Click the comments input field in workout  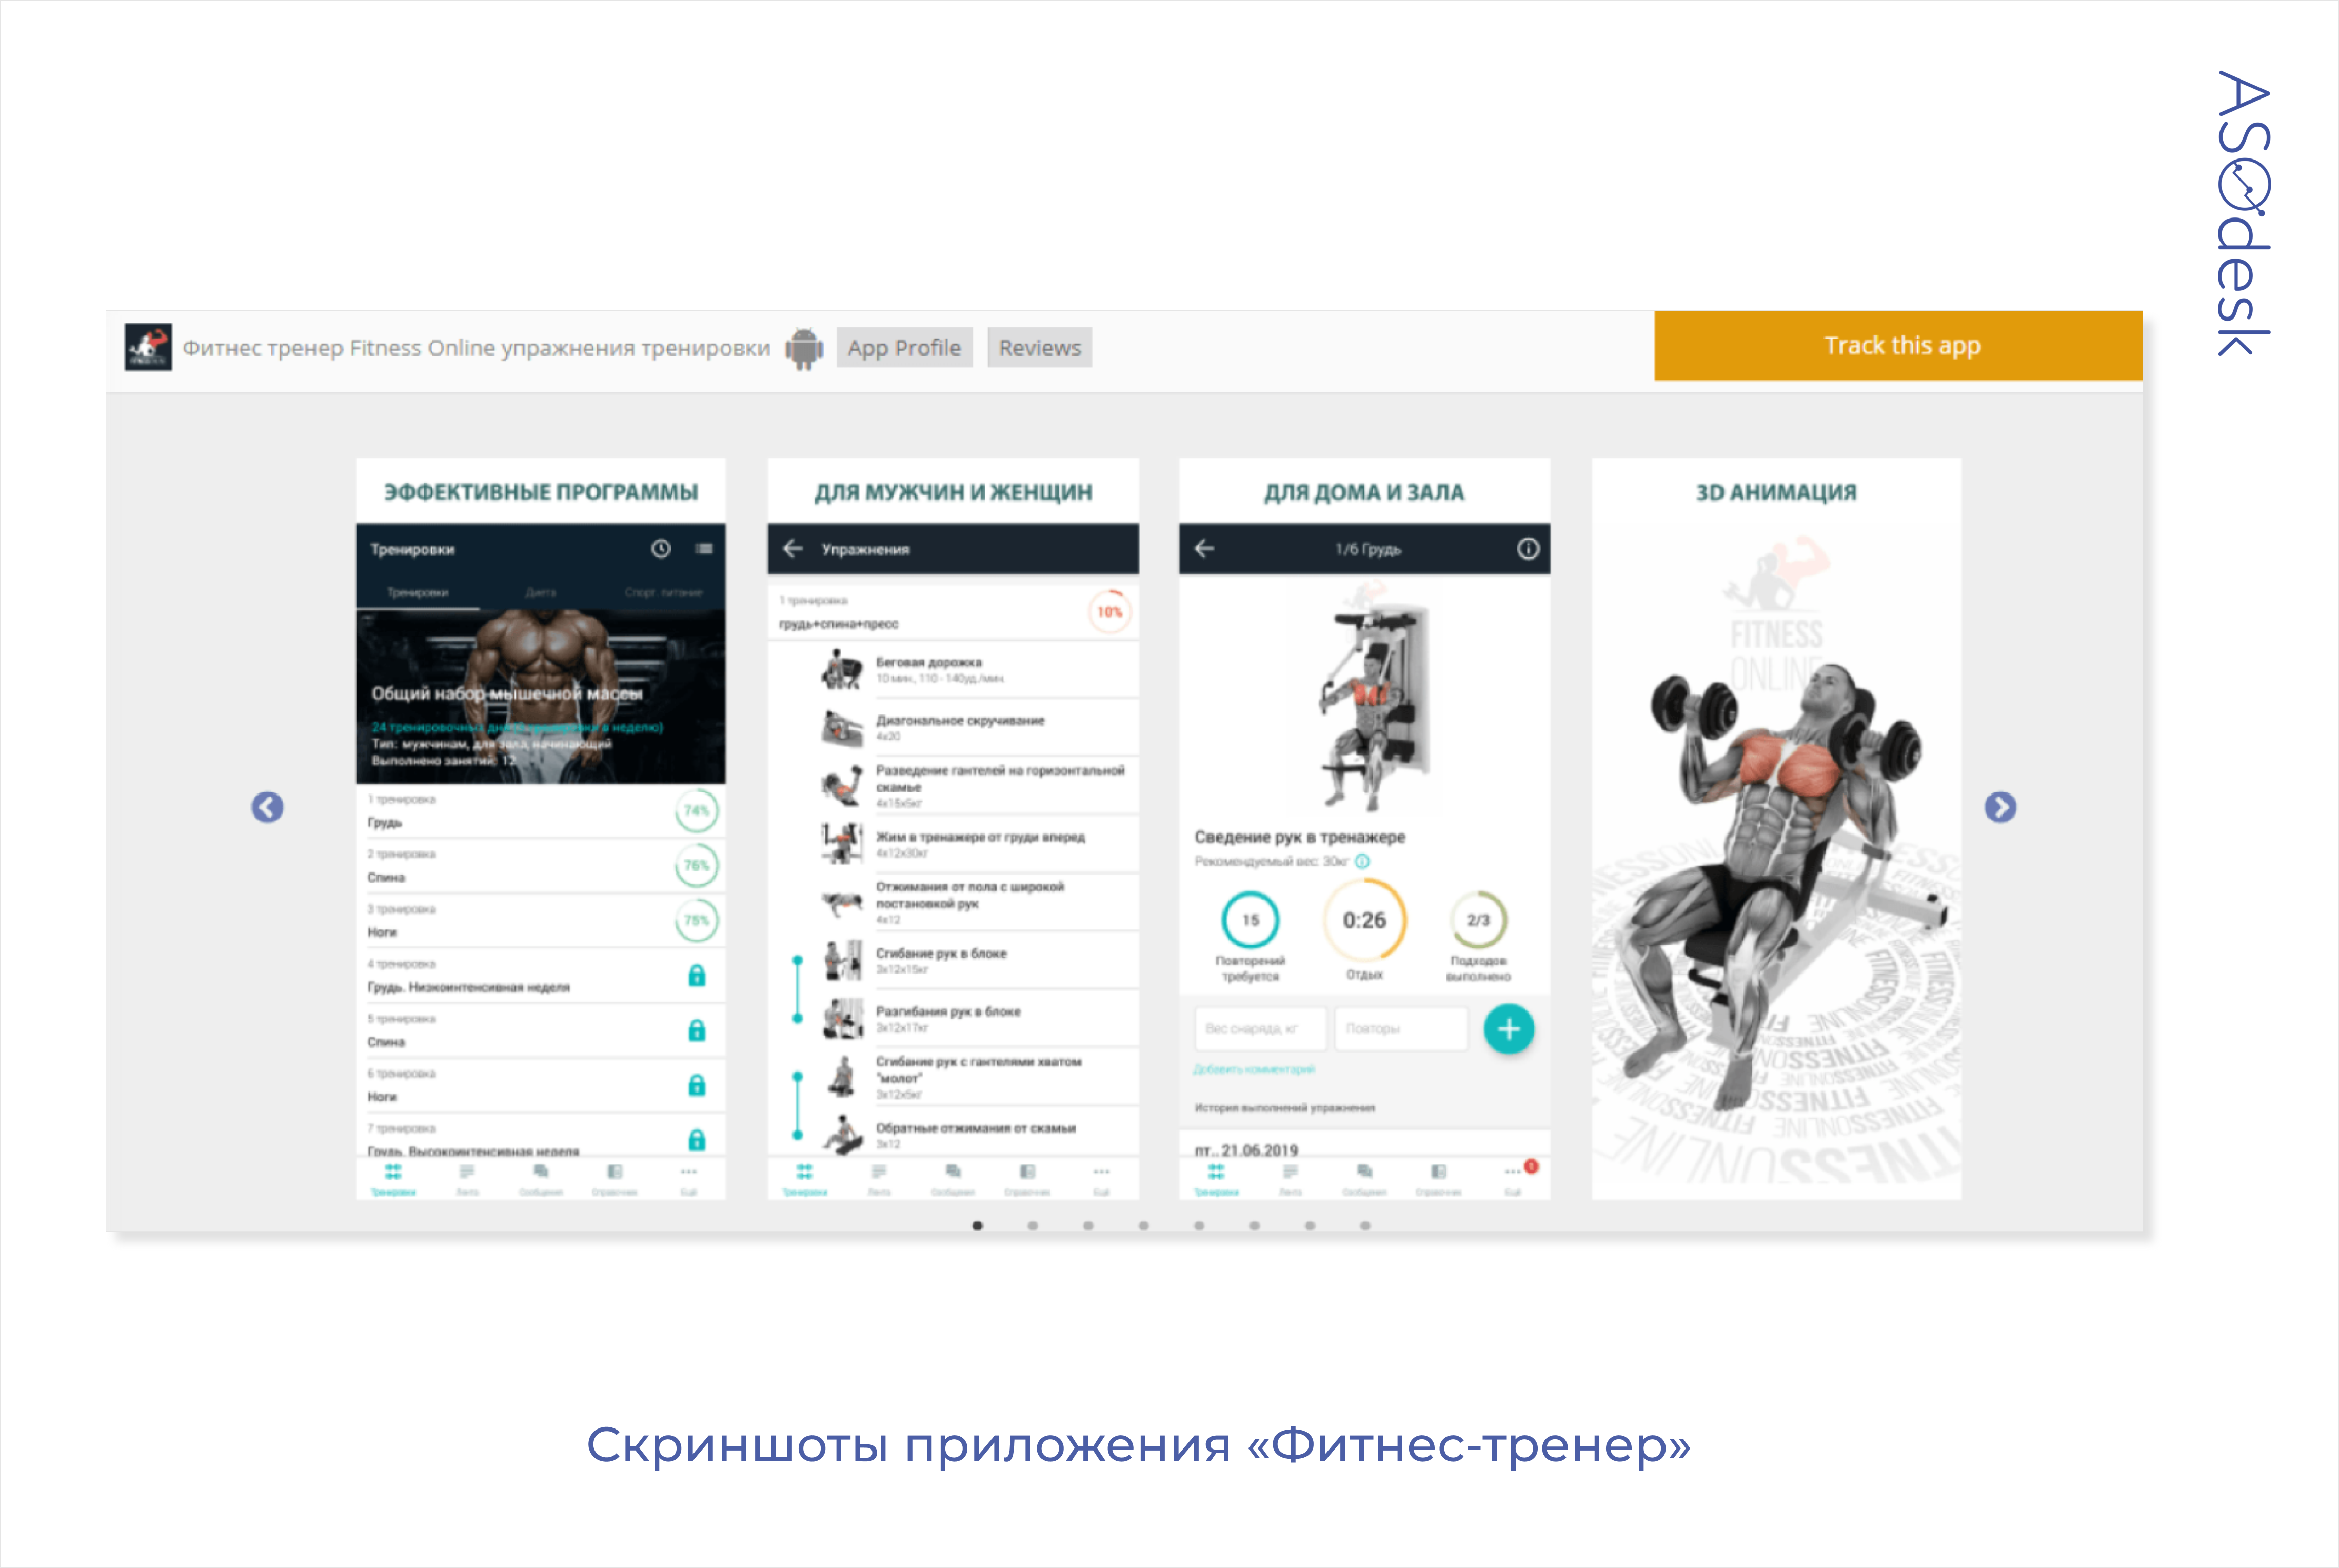point(1254,1069)
